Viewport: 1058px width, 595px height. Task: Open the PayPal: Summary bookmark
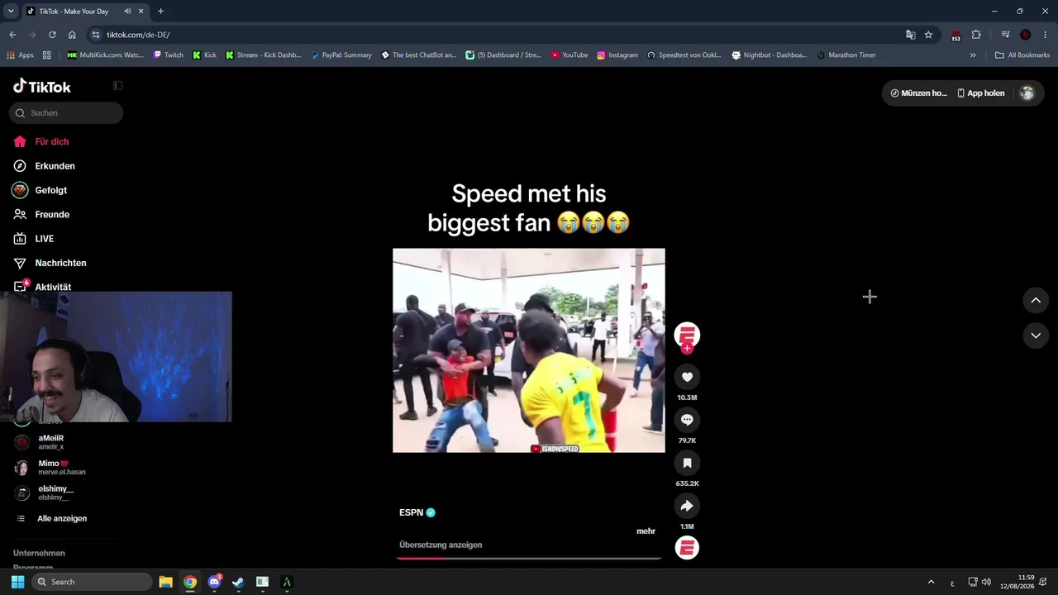click(341, 55)
